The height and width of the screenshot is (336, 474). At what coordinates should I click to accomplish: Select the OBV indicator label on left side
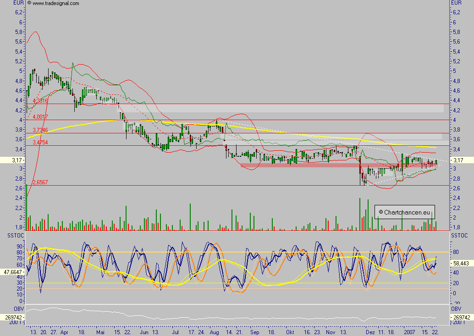pos(19,309)
